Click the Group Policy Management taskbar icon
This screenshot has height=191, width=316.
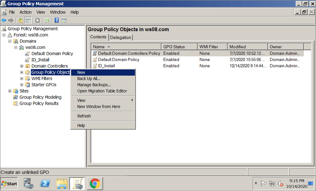pos(77,184)
